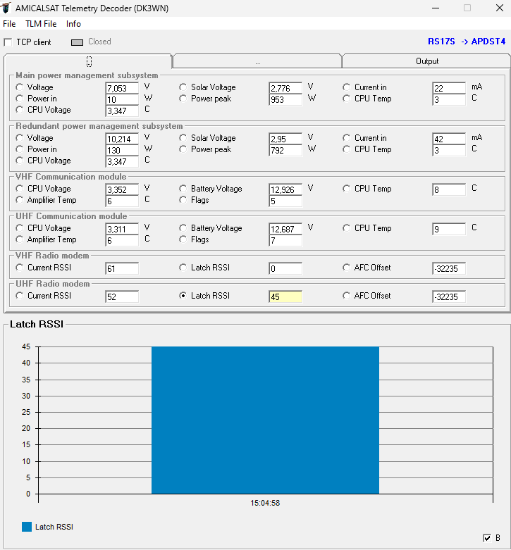
Task: Select UHF Communication Battery Voltage radio button
Action: (x=183, y=228)
